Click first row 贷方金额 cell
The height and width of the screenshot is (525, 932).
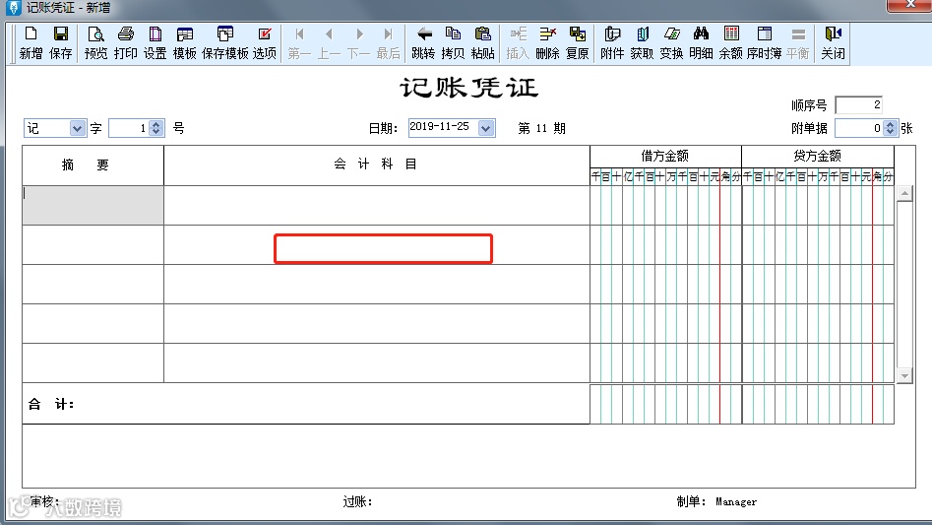click(x=818, y=205)
